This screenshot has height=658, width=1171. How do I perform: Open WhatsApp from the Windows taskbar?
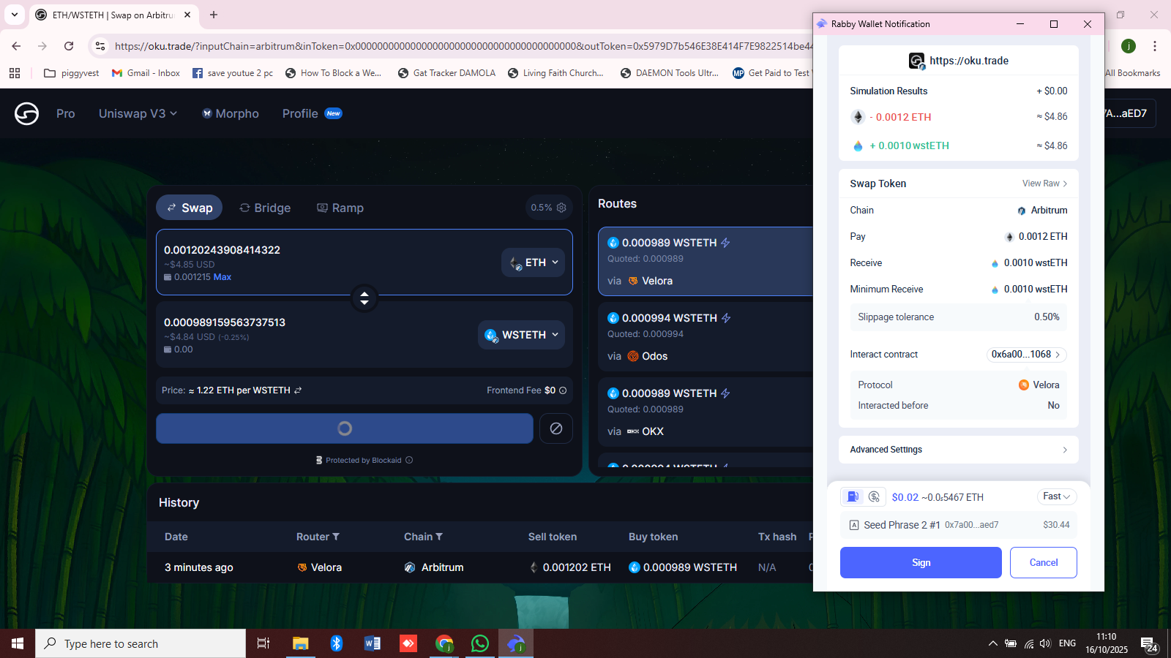[479, 643]
